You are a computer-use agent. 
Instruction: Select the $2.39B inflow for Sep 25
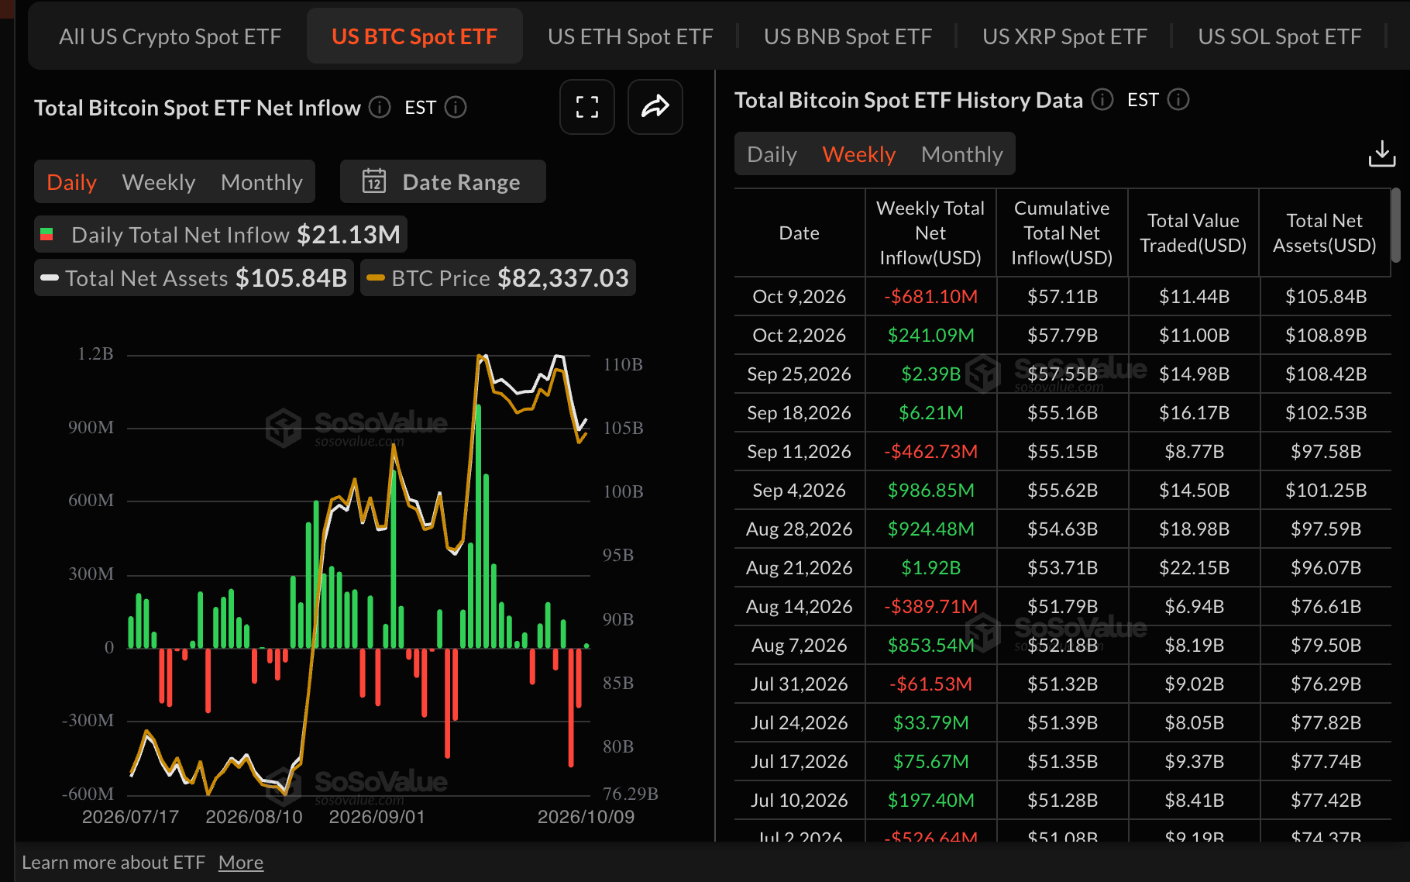pyautogui.click(x=930, y=374)
